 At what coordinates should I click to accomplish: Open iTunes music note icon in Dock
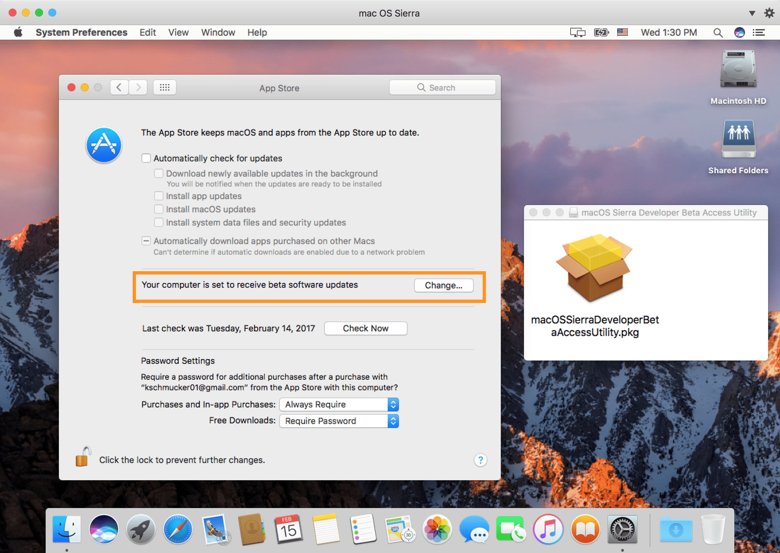tap(548, 529)
